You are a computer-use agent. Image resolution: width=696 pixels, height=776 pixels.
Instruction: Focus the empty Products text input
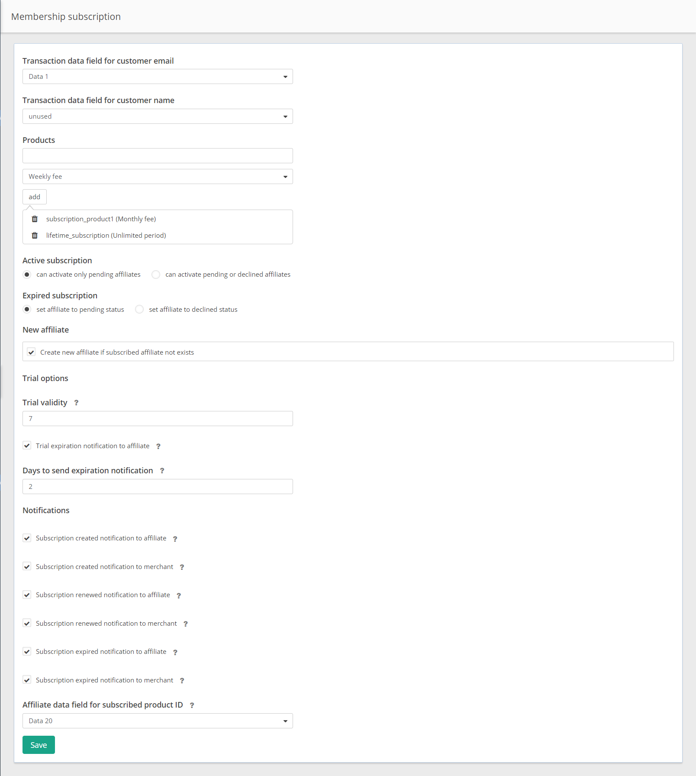pyautogui.click(x=157, y=155)
